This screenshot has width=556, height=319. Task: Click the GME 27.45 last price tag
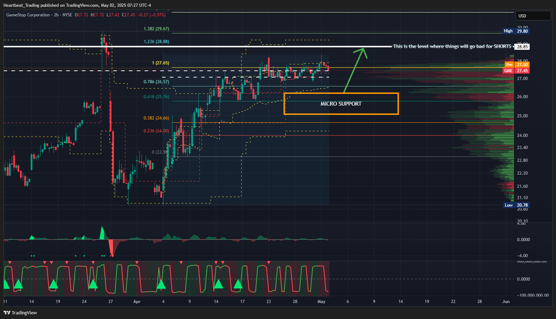click(x=516, y=71)
